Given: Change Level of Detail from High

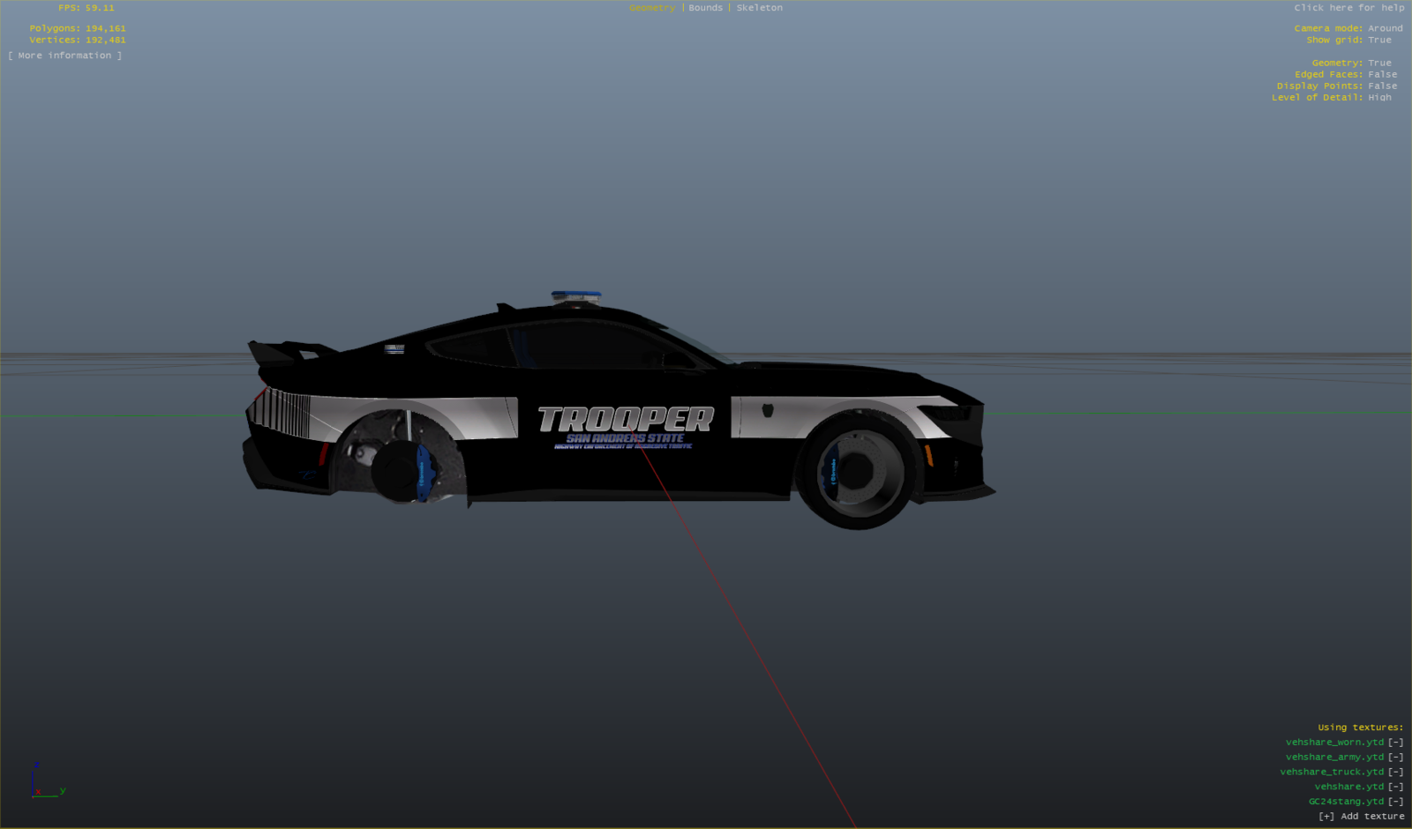Looking at the screenshot, I should 1379,98.
